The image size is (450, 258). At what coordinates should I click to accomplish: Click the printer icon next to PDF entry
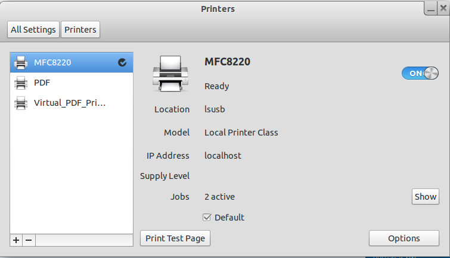(x=21, y=83)
